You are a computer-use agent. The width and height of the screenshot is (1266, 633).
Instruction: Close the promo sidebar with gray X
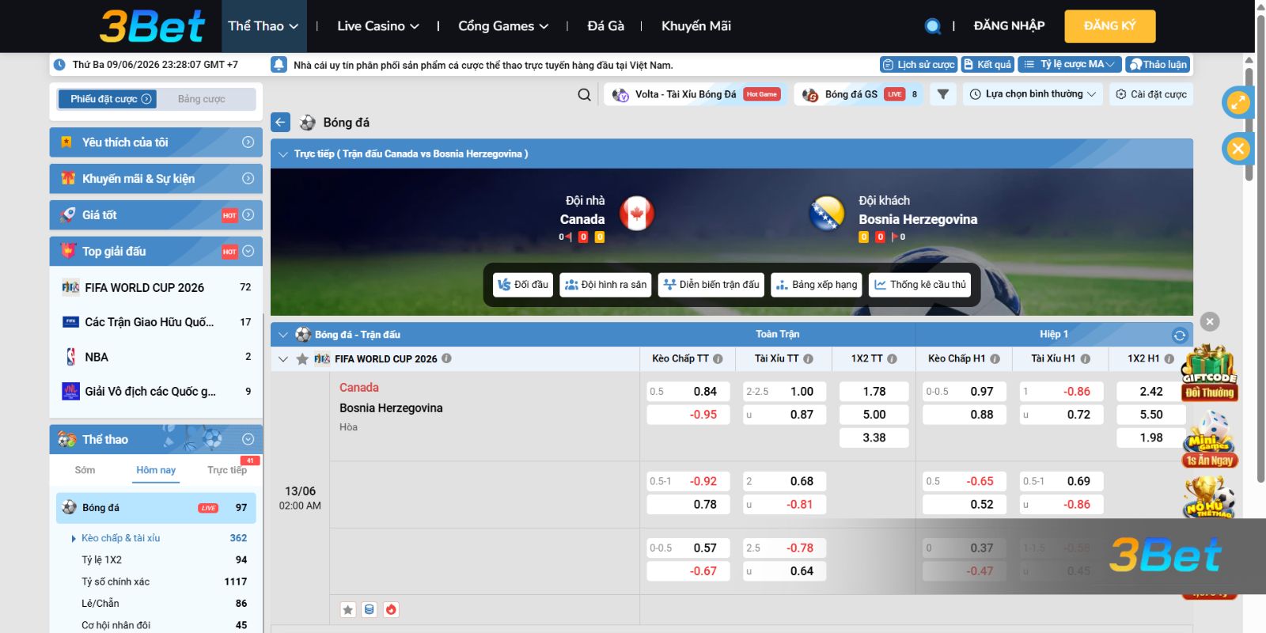1209,321
